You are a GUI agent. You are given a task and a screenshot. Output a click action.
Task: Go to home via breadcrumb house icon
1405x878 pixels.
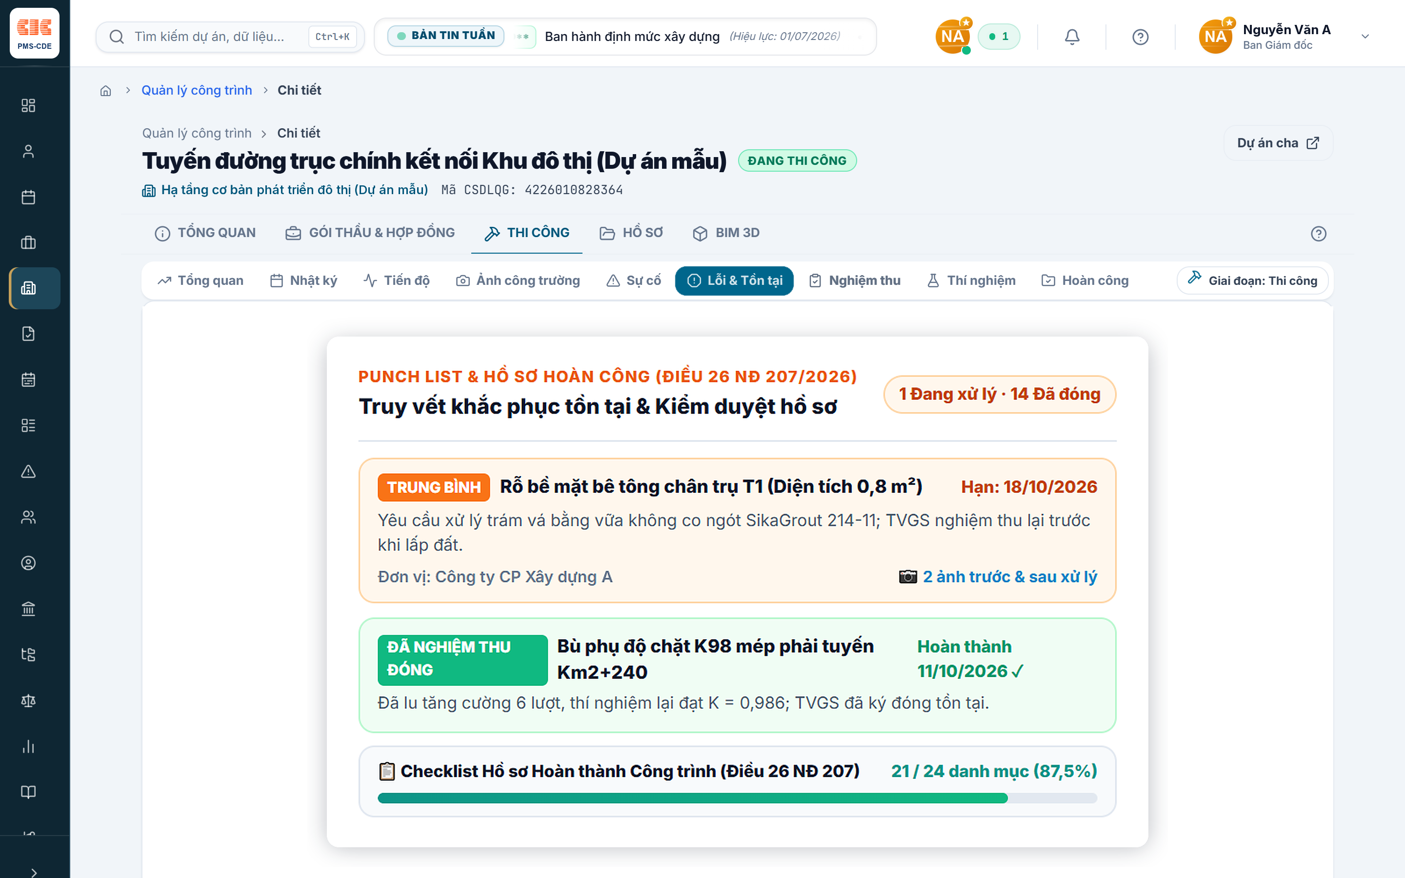[x=106, y=91]
